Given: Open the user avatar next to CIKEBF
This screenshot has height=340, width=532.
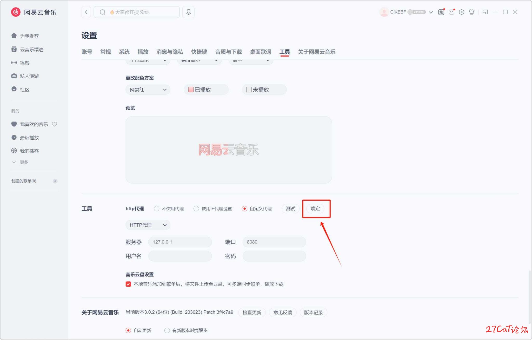Looking at the screenshot, I should pyautogui.click(x=384, y=12).
